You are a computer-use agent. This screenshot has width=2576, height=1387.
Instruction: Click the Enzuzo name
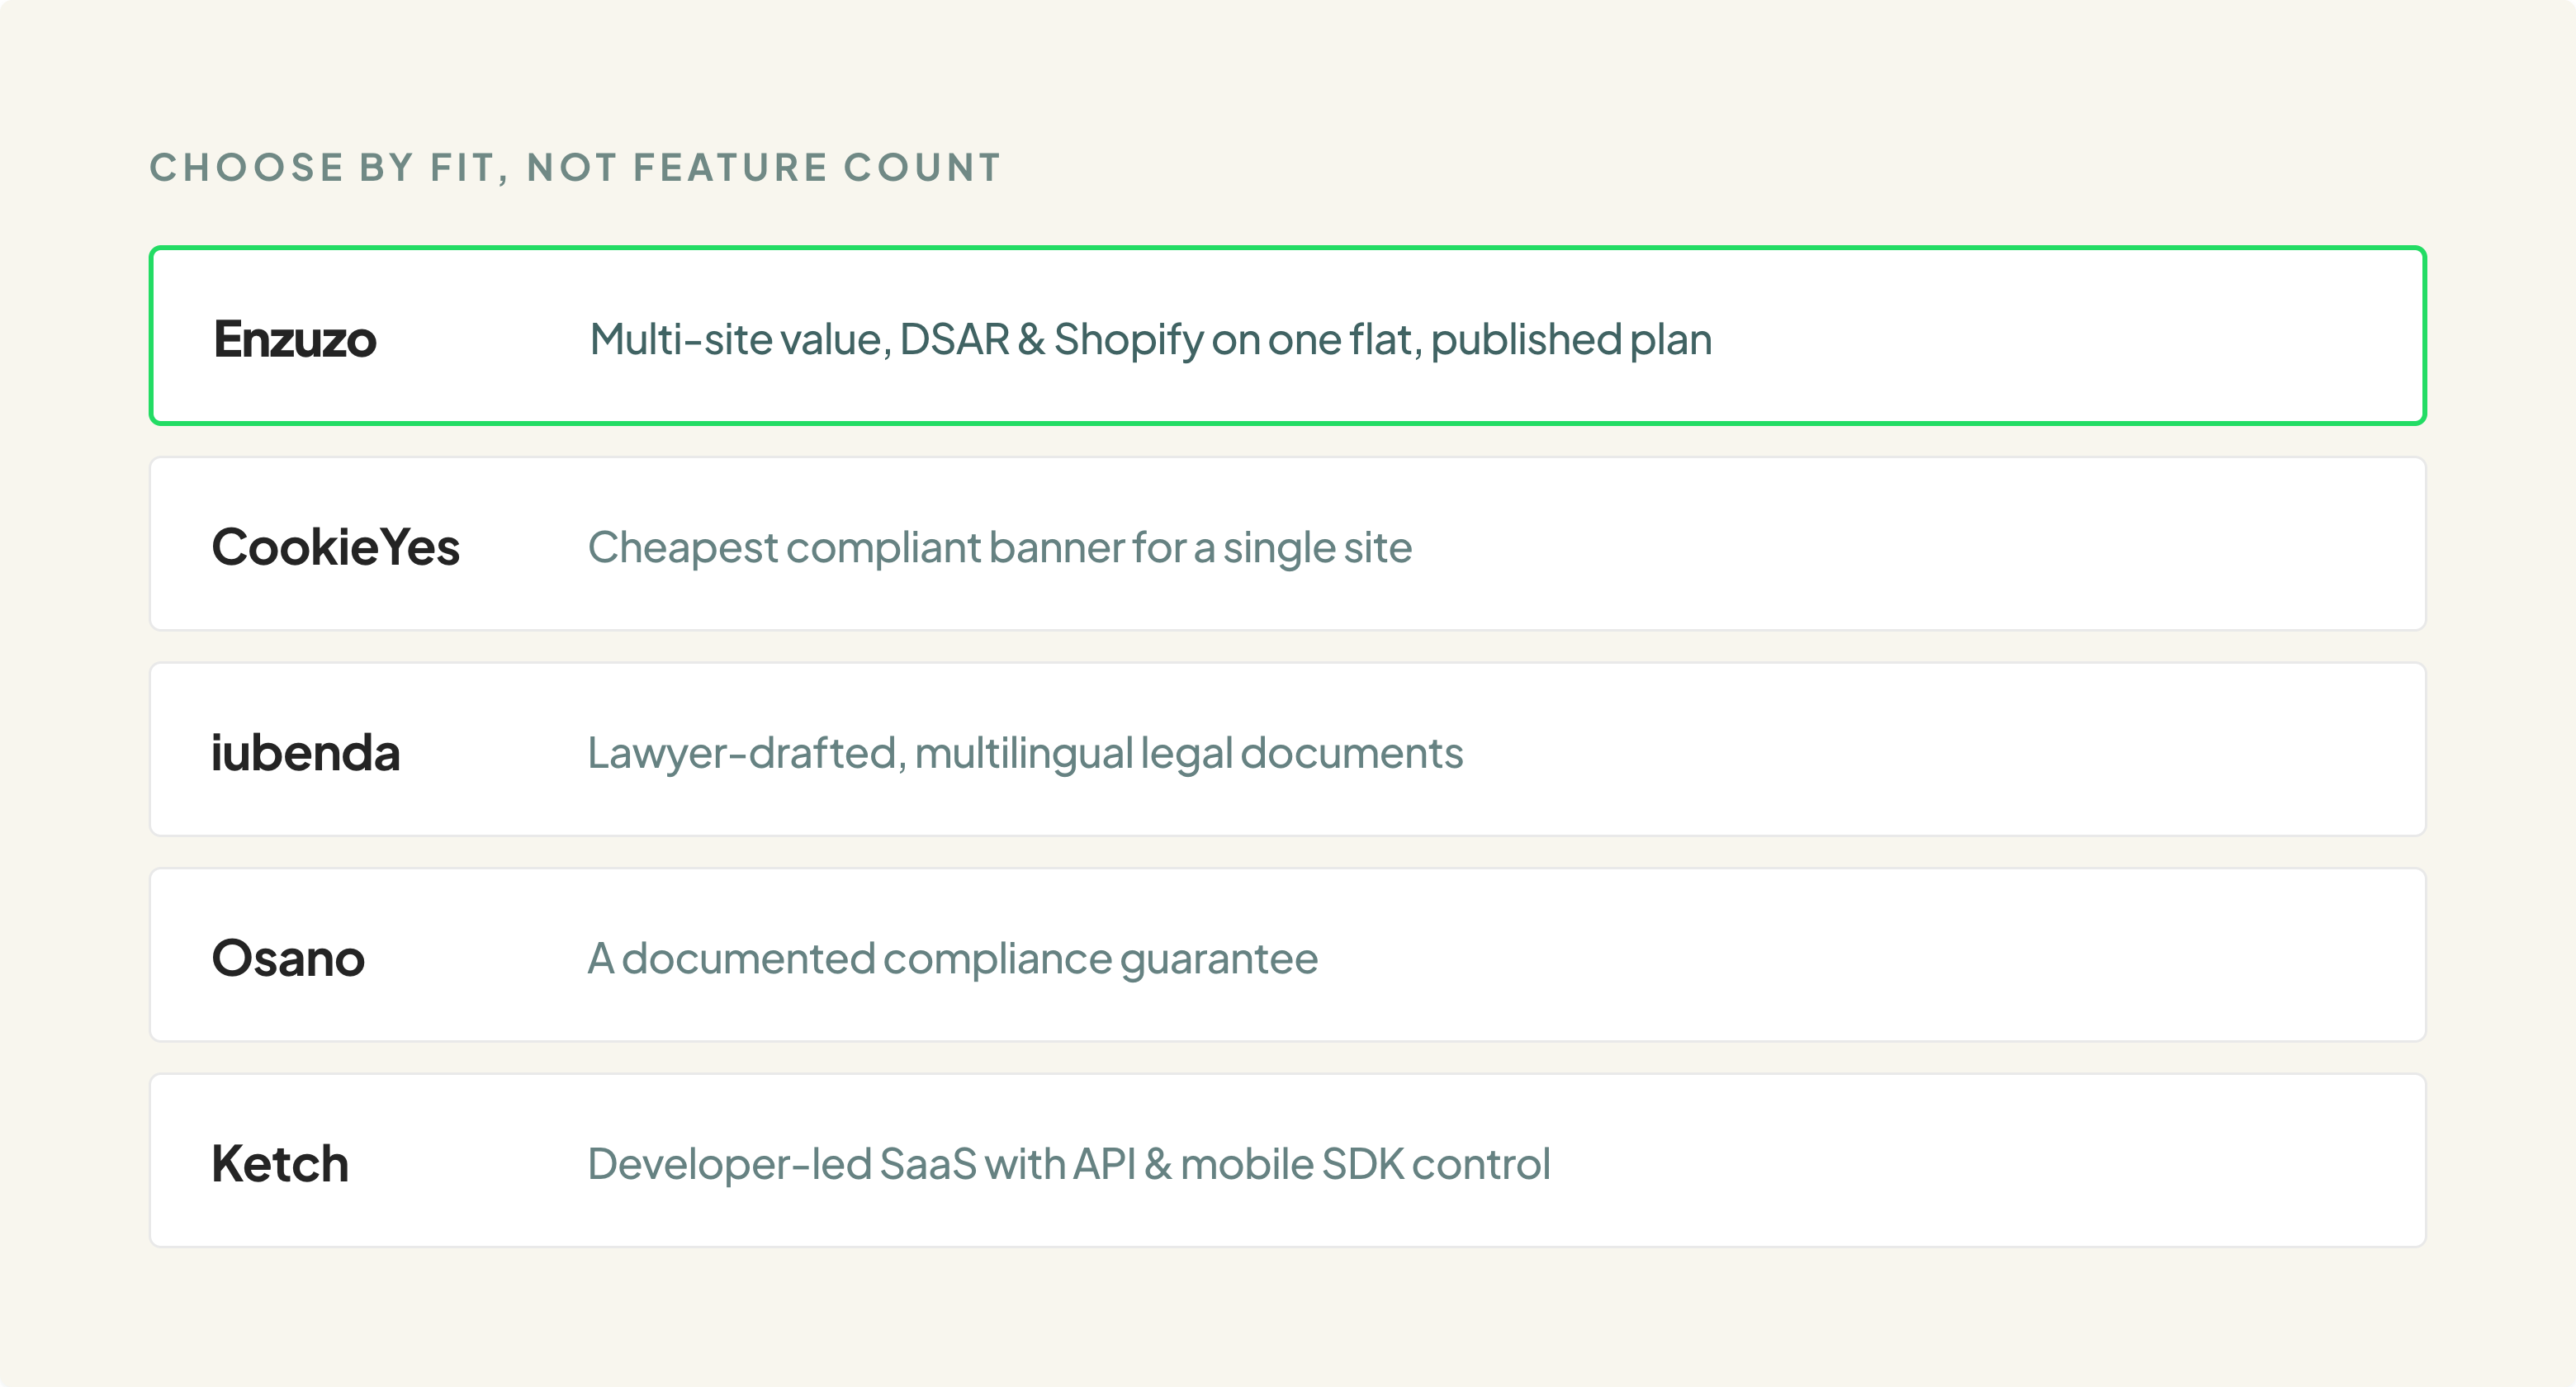click(295, 339)
